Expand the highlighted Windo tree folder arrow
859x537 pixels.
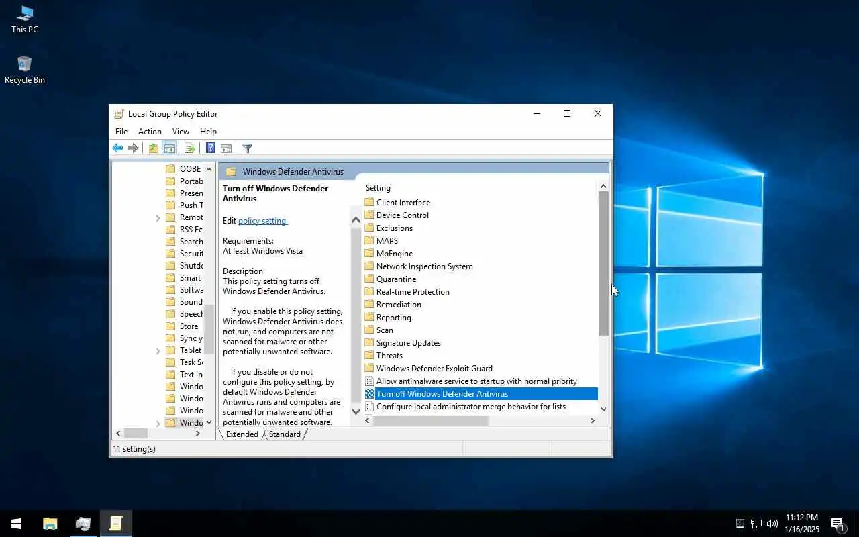[x=158, y=424]
